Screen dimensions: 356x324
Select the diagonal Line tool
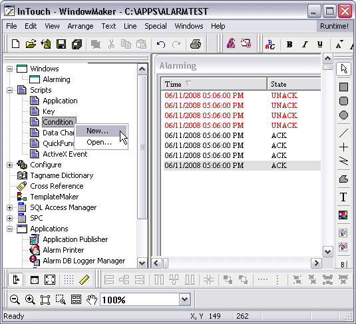(x=343, y=133)
